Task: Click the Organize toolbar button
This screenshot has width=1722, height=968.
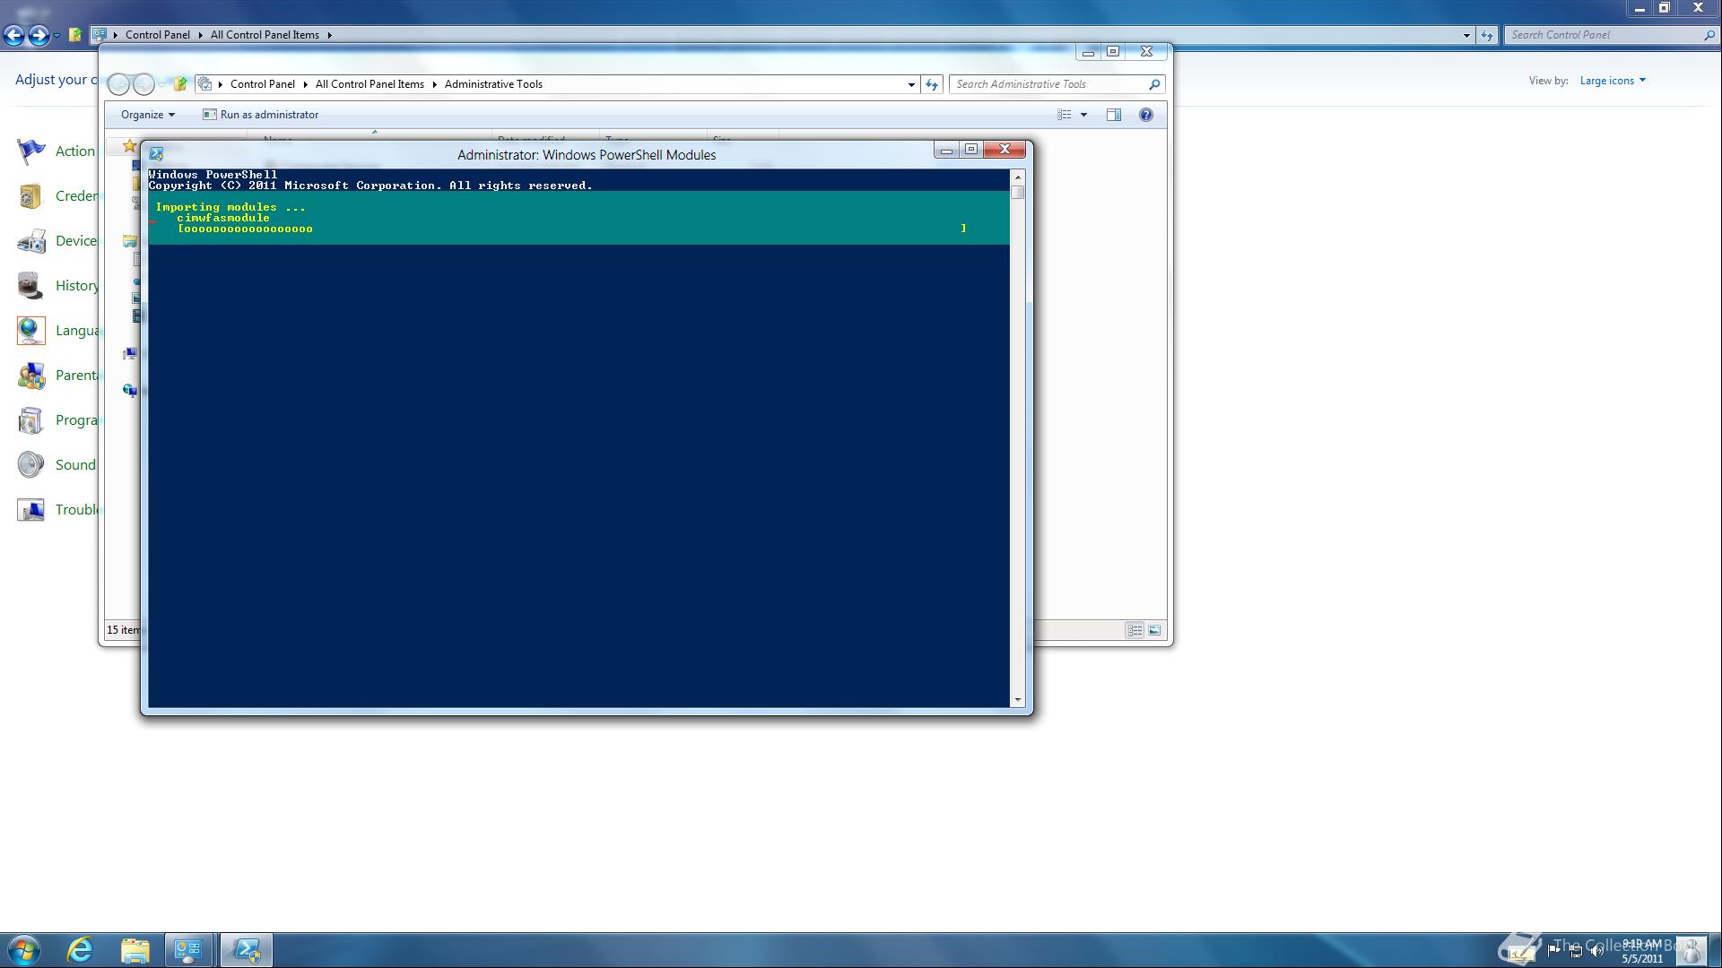Action: click(x=148, y=115)
